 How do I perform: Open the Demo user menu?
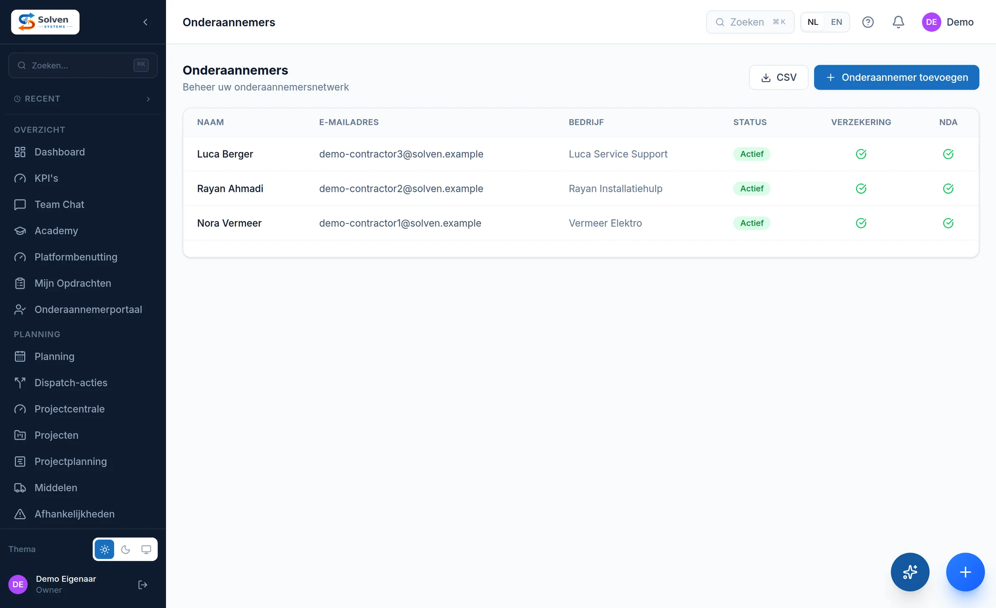point(947,22)
